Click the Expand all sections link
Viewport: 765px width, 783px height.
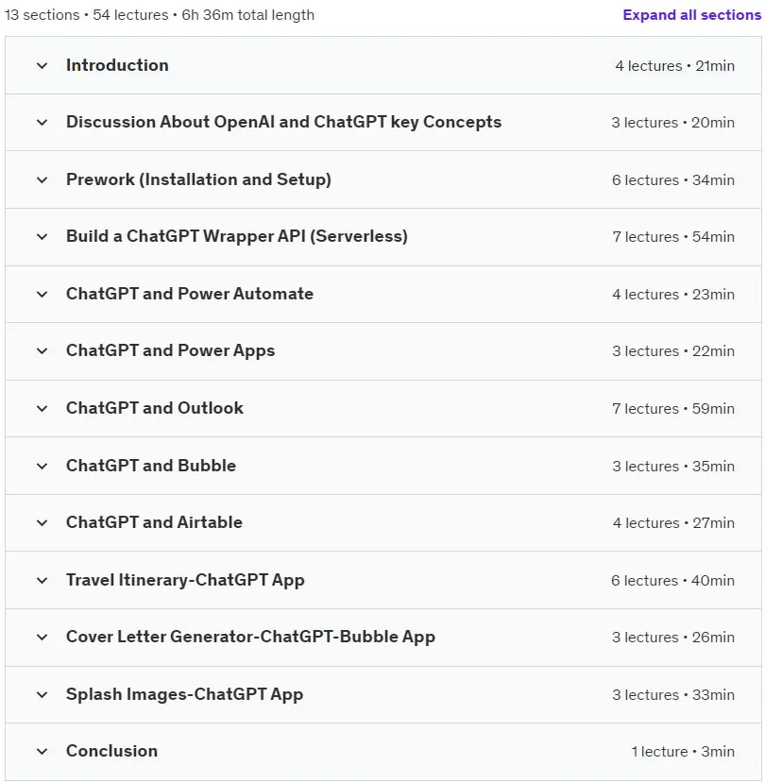tap(691, 15)
